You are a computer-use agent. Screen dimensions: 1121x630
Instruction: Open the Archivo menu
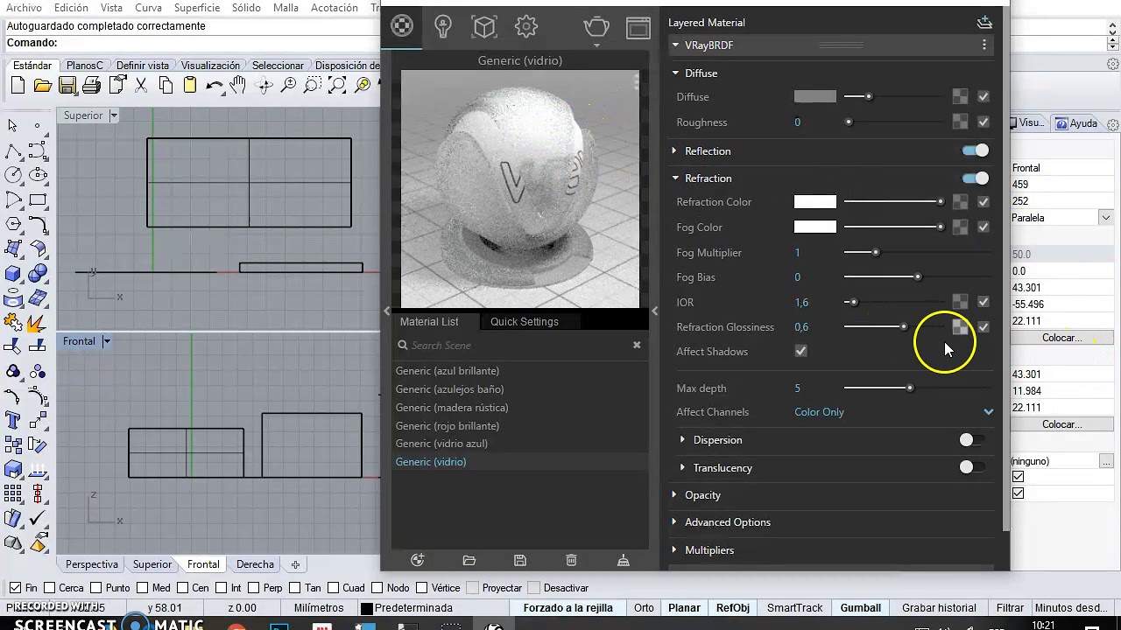(x=24, y=7)
